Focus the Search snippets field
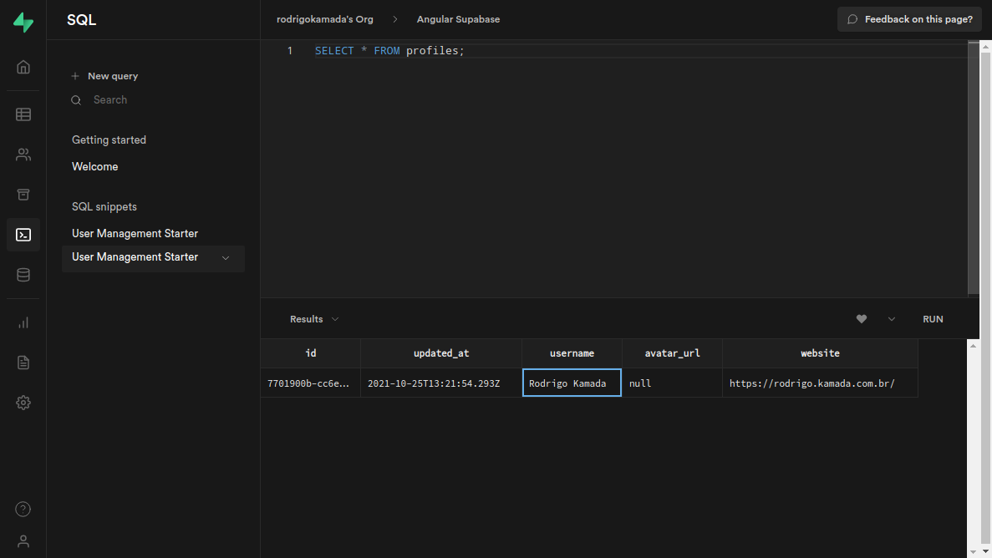 click(110, 100)
